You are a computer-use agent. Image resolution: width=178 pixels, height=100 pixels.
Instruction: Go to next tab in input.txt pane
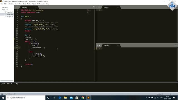pos(100,7)
